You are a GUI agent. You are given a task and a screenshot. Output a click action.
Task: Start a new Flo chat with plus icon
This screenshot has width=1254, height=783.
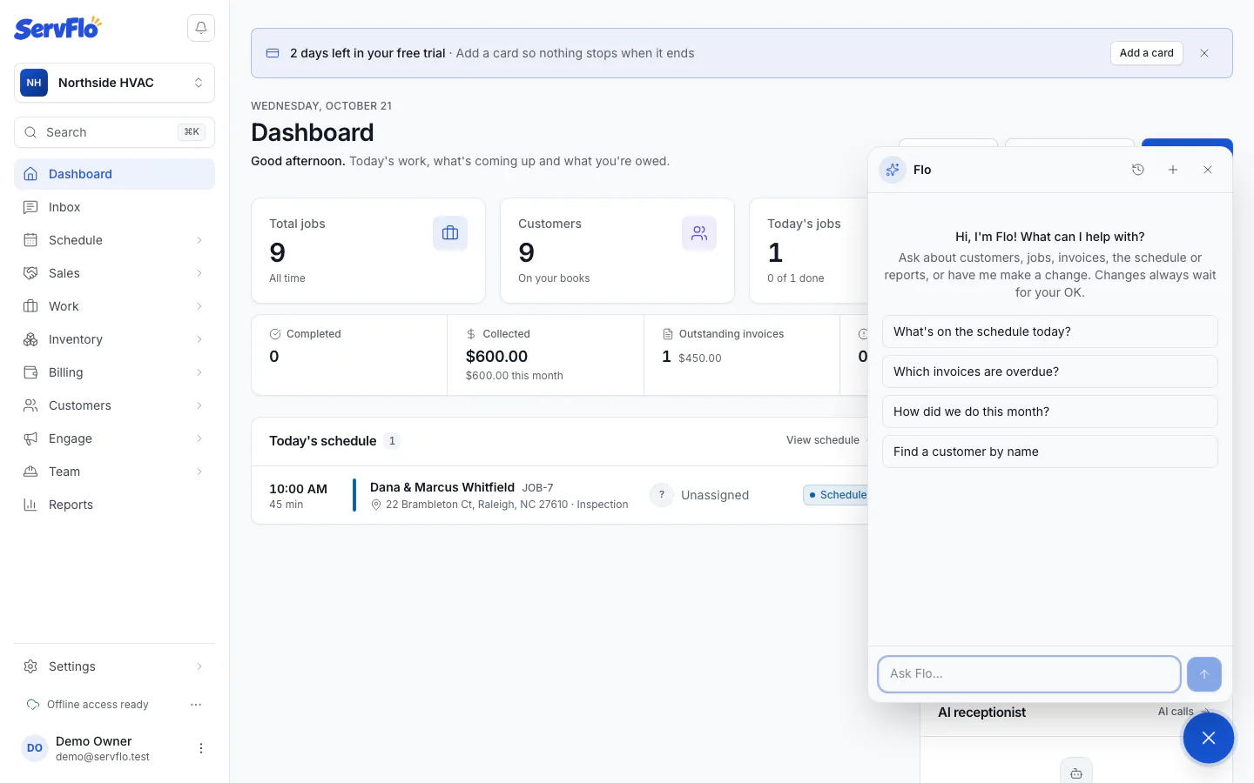click(x=1173, y=170)
